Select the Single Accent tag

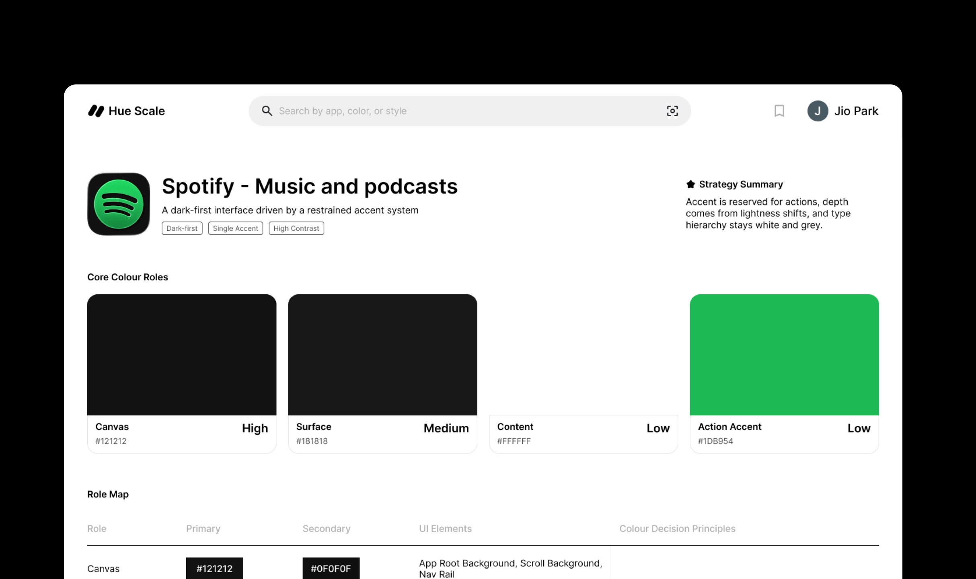tap(235, 228)
